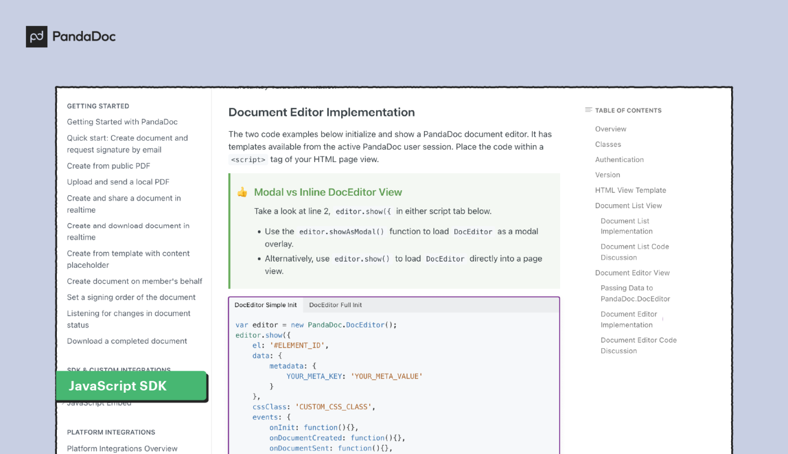Open Upload and send a local PDF
Image resolution: width=788 pixels, height=454 pixels.
tap(118, 182)
